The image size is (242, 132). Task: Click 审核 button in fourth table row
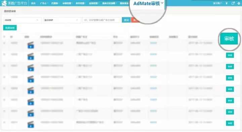(230, 78)
